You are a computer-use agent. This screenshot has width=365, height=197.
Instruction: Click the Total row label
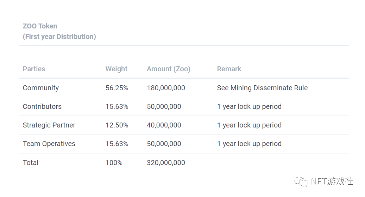(x=31, y=163)
